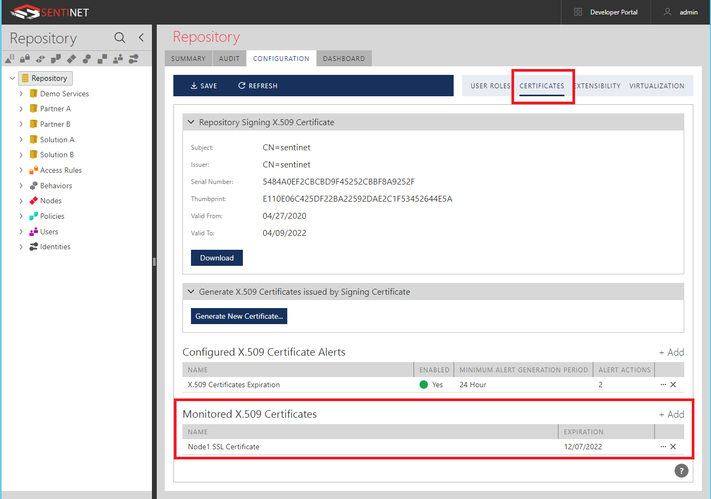Click the Users toolbar icon
The height and width of the screenshot is (499, 711).
pyautogui.click(x=118, y=58)
